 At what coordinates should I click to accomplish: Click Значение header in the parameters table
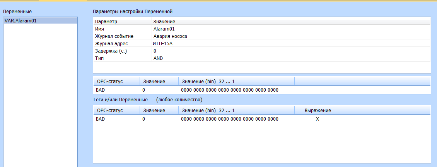tap(164, 22)
